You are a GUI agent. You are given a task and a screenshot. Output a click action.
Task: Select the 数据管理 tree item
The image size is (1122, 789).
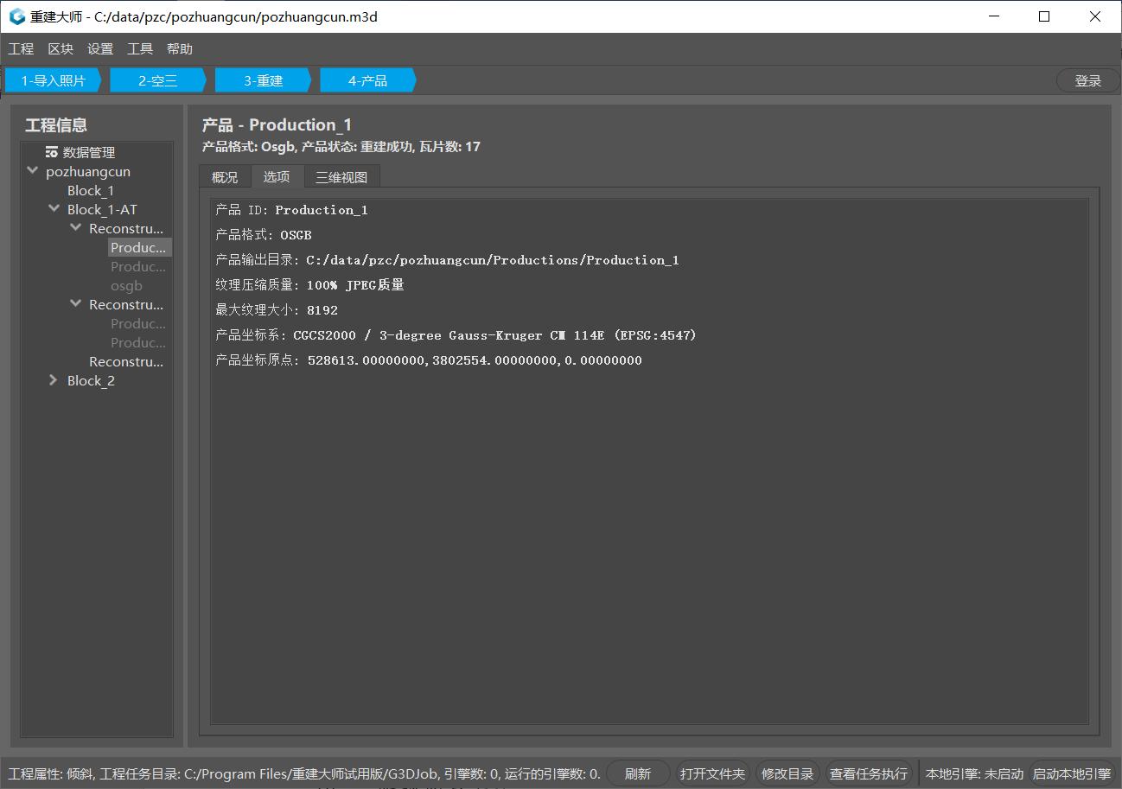coord(89,152)
